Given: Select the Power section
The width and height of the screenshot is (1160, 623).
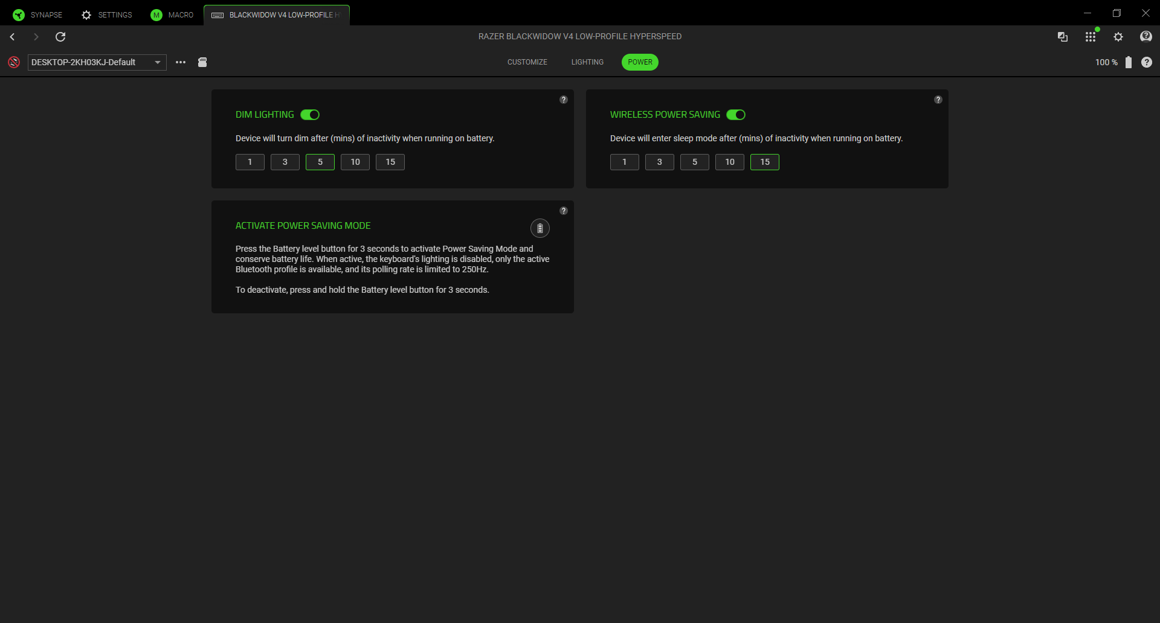Looking at the screenshot, I should [x=640, y=62].
